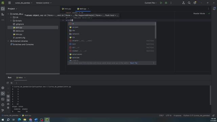Select the intro tab in Run panel
Image resolution: width=217 pixels, height=122 pixels.
(19, 78)
